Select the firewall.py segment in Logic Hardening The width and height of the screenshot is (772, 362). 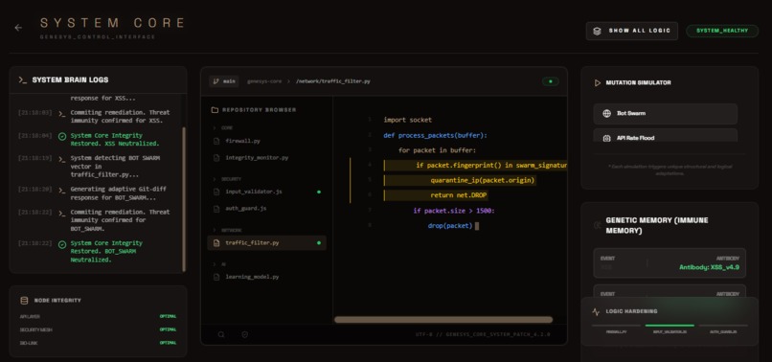[616, 328]
